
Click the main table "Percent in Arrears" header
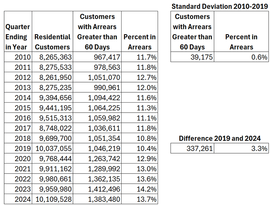(140, 41)
